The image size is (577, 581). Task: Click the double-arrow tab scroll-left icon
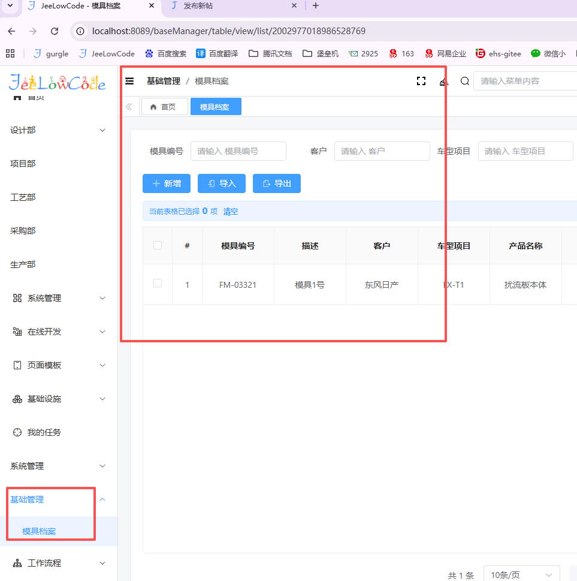pyautogui.click(x=129, y=107)
